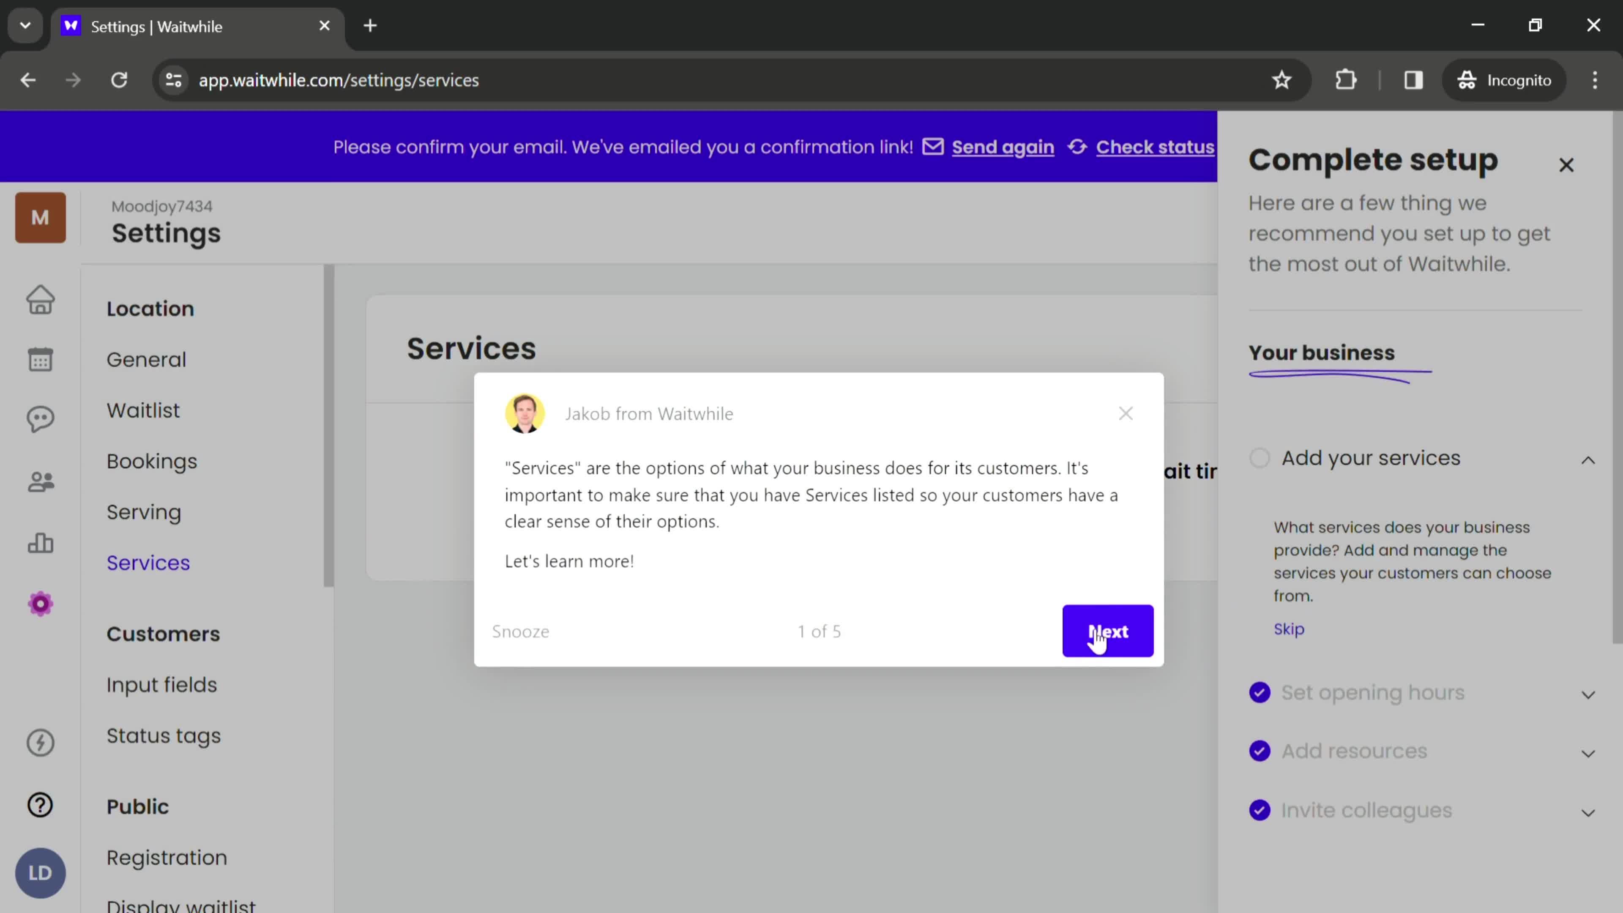The height and width of the screenshot is (913, 1623).
Task: Open Serving settings menu item
Action: pos(144,512)
